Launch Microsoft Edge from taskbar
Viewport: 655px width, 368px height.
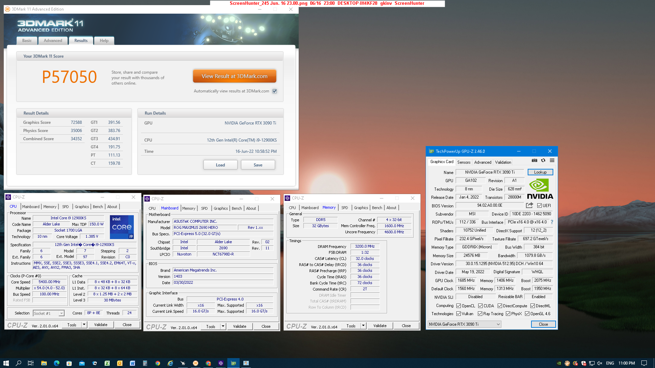point(56,363)
